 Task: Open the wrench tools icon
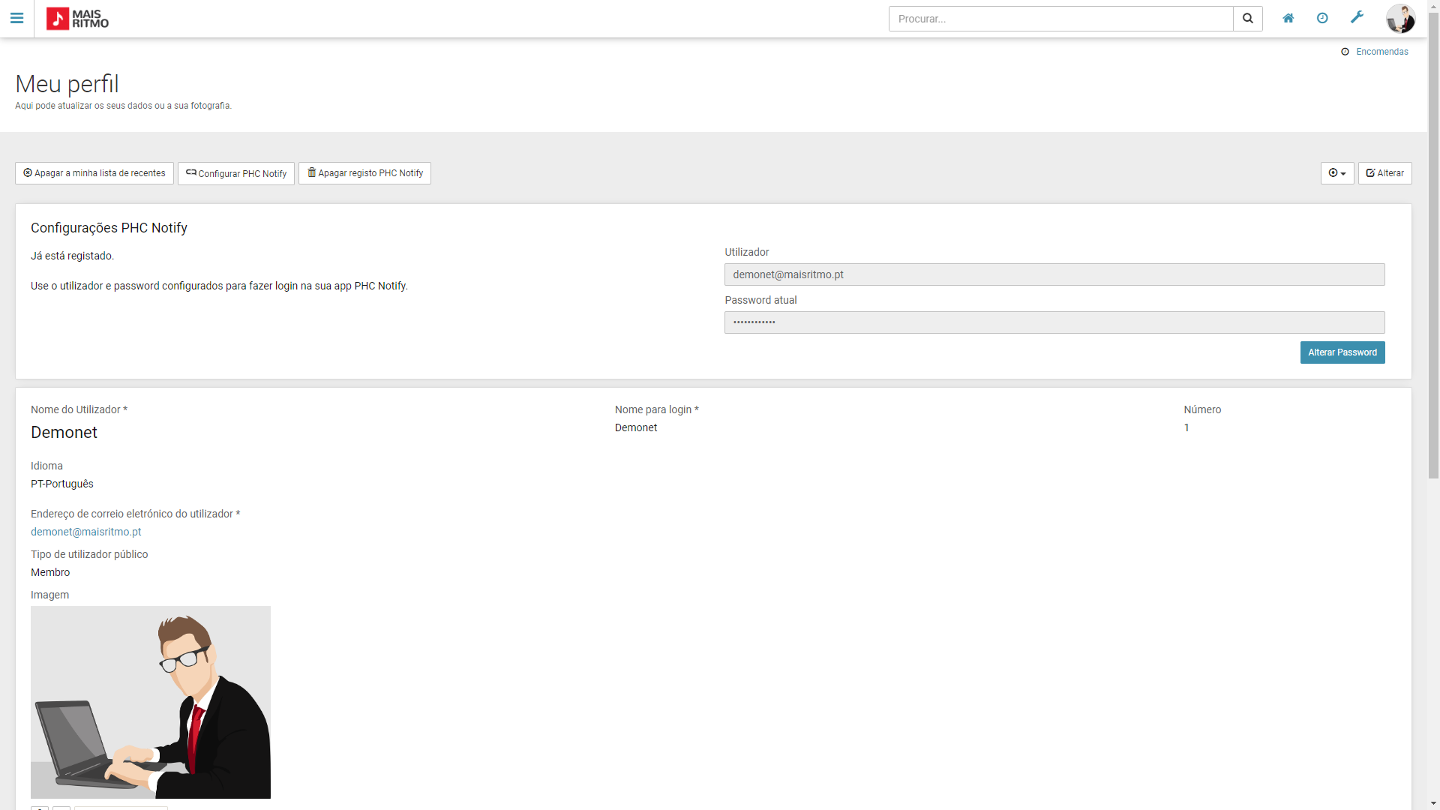[1357, 17]
